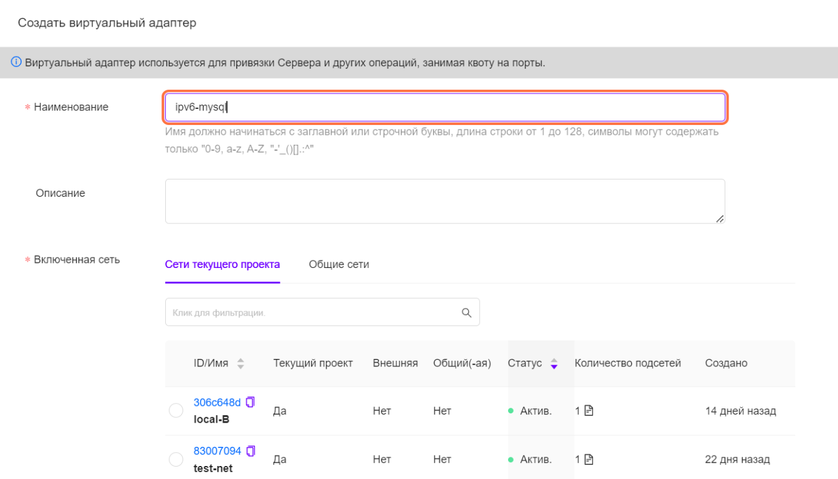Image resolution: width=838 pixels, height=479 pixels.
Task: Open subnet details icon for local-B
Action: [x=589, y=410]
